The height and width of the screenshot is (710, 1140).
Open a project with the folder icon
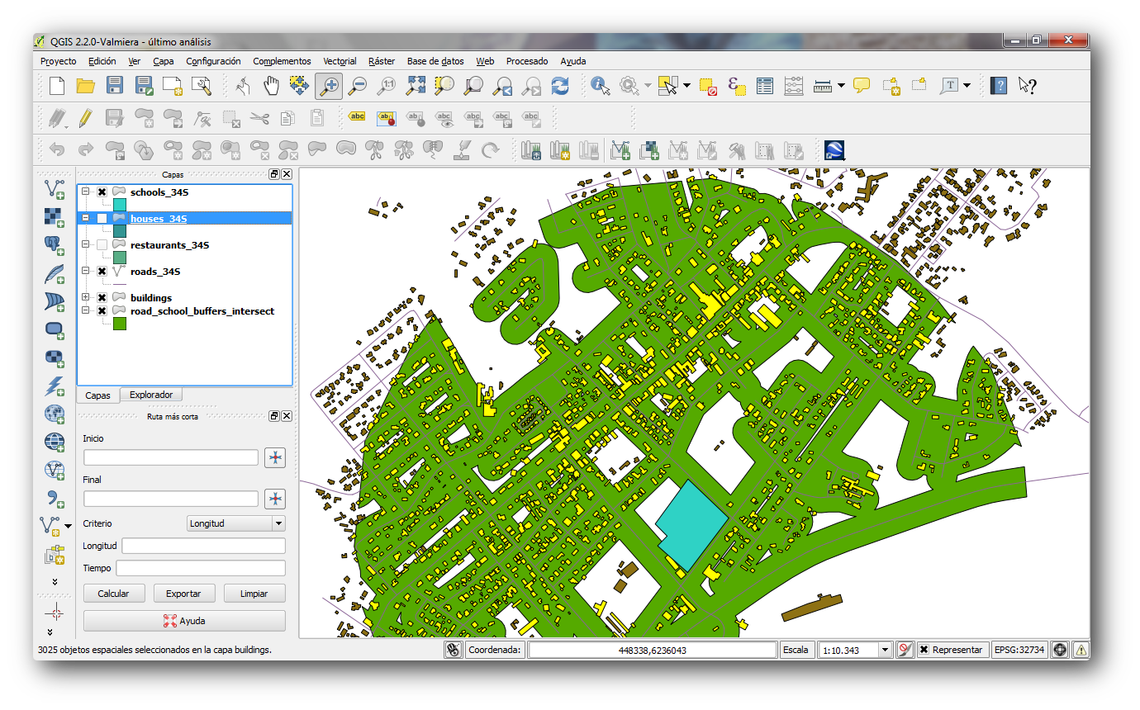pos(85,85)
